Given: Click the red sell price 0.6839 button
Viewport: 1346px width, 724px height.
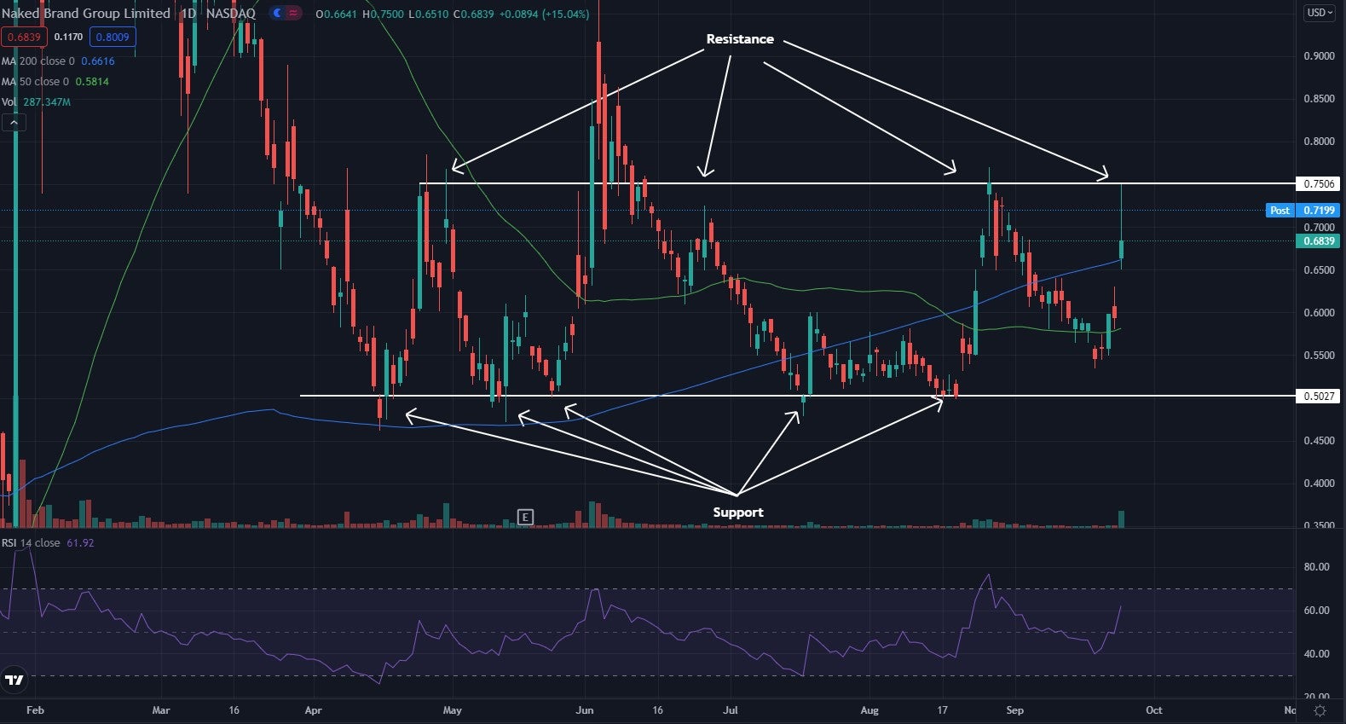Looking at the screenshot, I should pos(24,37).
